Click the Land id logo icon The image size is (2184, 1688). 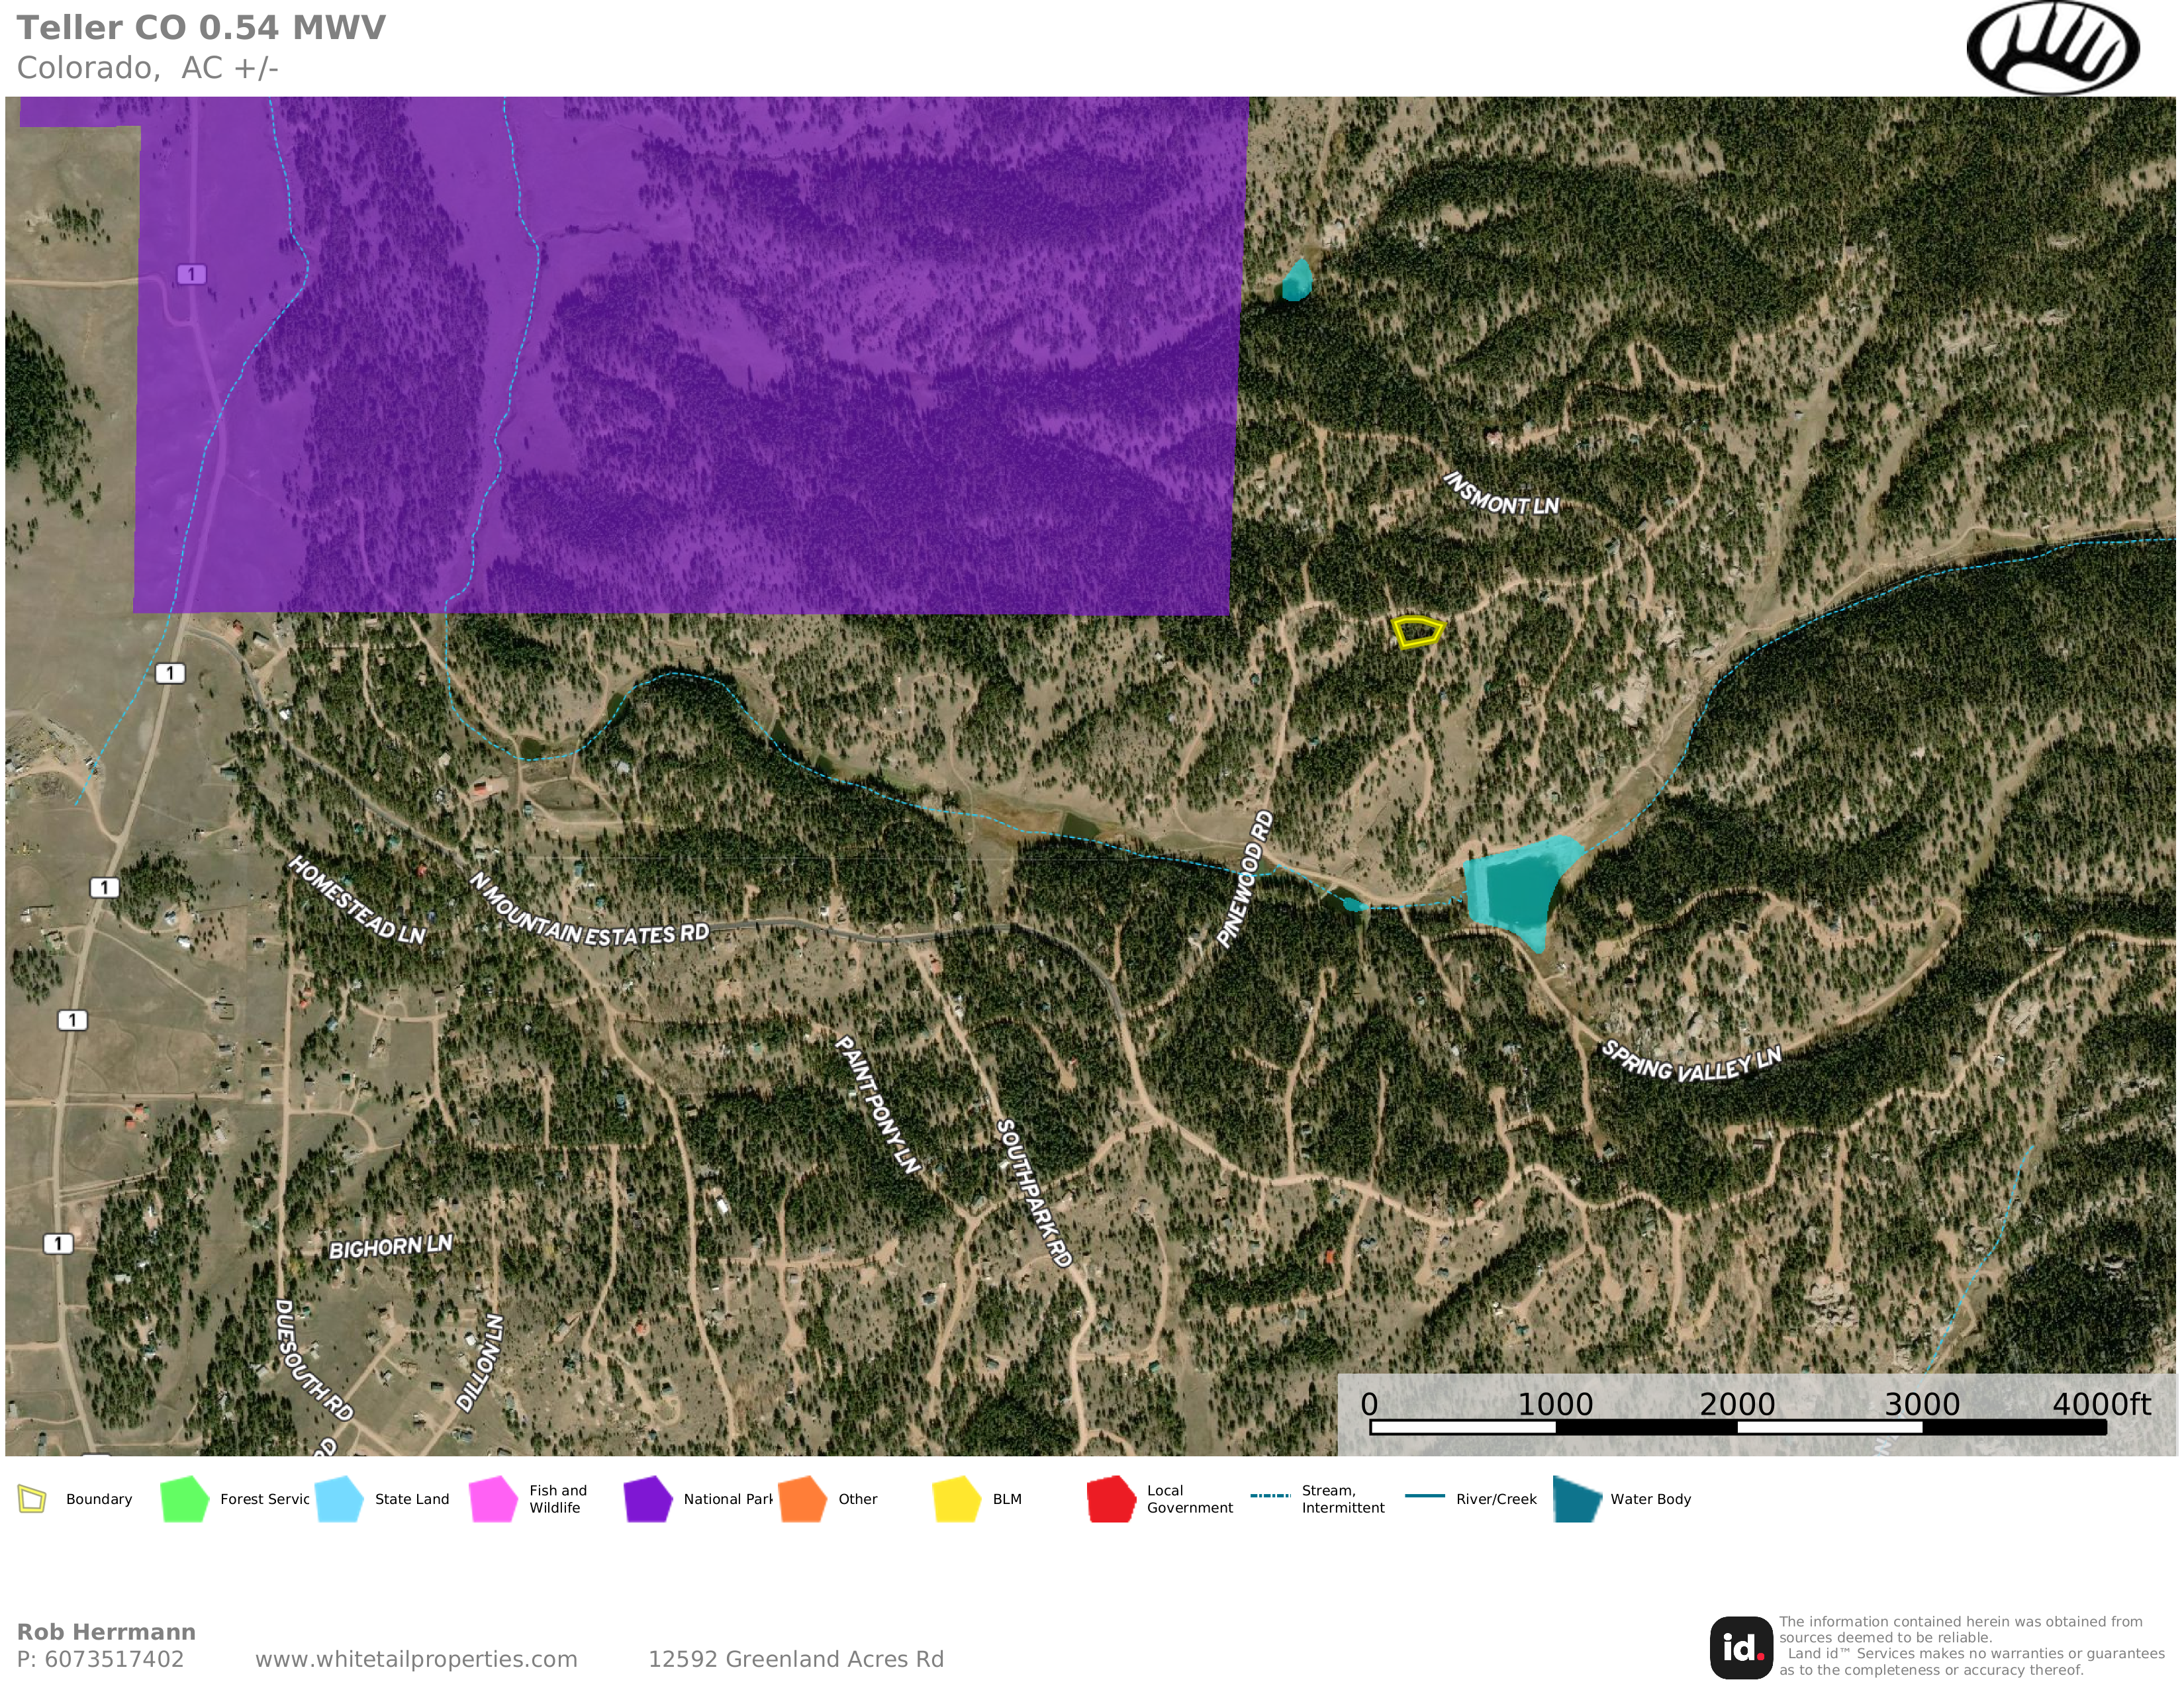point(1741,1647)
